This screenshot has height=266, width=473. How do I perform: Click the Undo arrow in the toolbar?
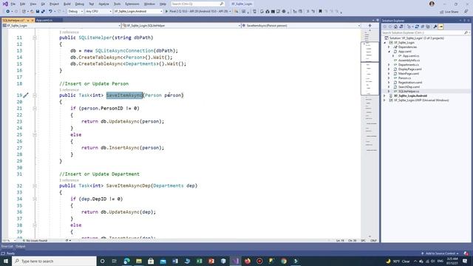click(x=50, y=11)
